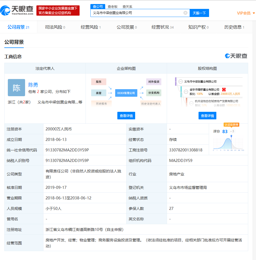Viewport: 256px width, 260px height.
Task: Click the establishment date 2018-06-13
Action: (56, 140)
